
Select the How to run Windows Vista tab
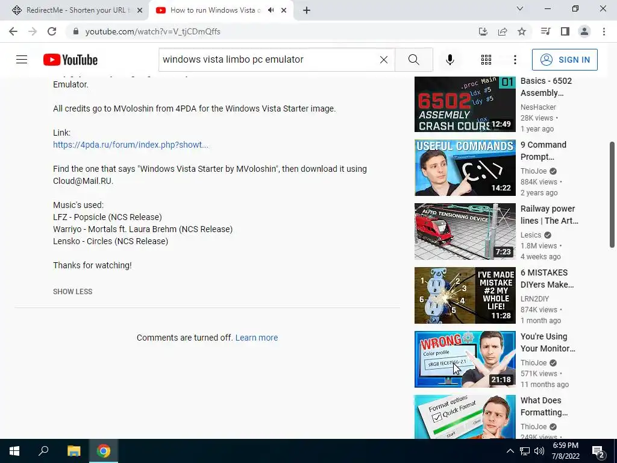coord(215,10)
